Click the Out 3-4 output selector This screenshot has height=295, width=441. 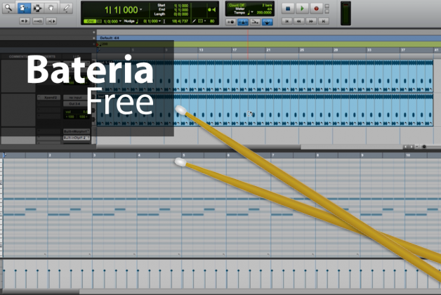pos(73,103)
